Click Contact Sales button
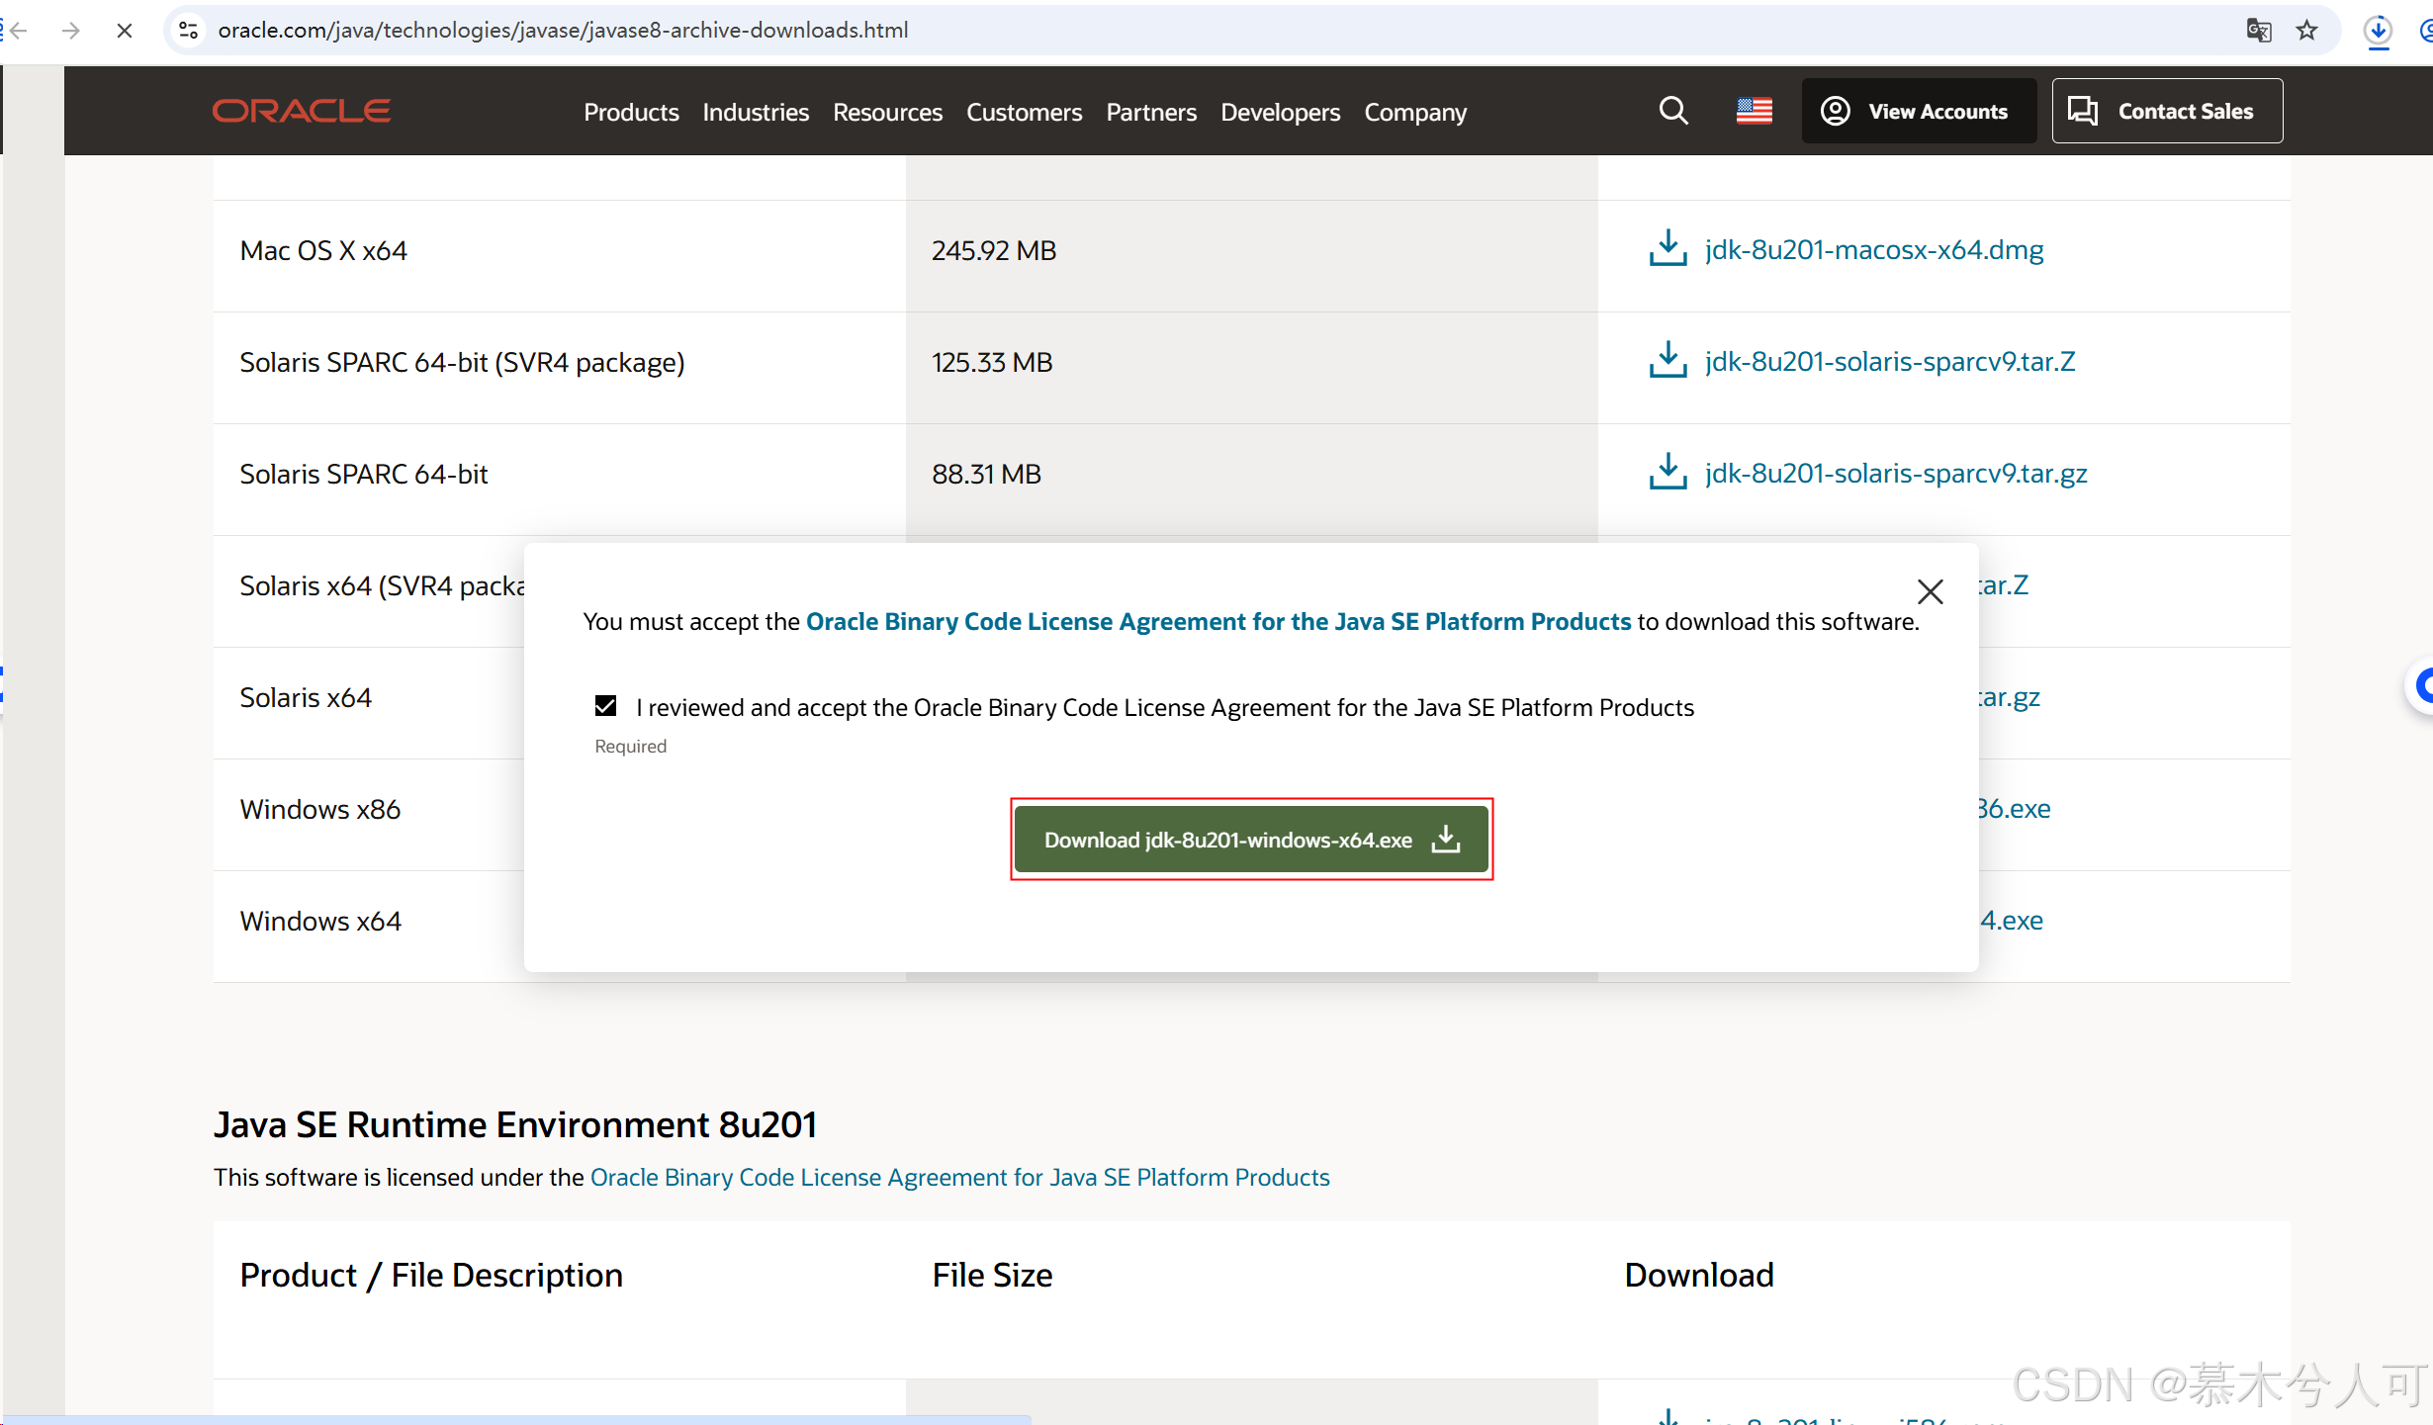 tap(2167, 111)
